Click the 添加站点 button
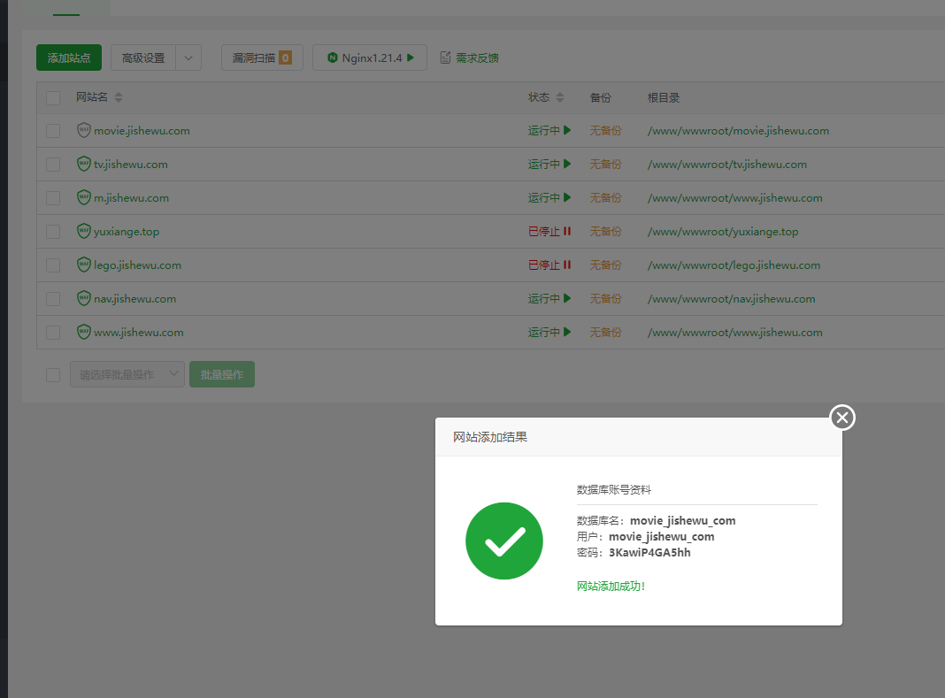 click(x=69, y=58)
